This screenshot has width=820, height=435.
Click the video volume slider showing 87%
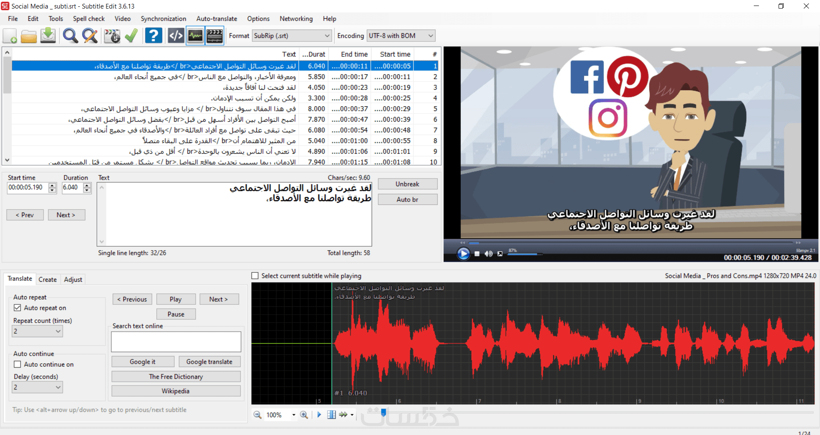524,254
